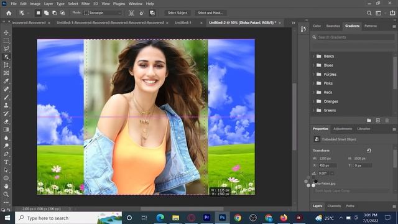Image resolution: width=398 pixels, height=224 pixels.
Task: Expand the Greens gradient folder
Action: [x=313, y=111]
